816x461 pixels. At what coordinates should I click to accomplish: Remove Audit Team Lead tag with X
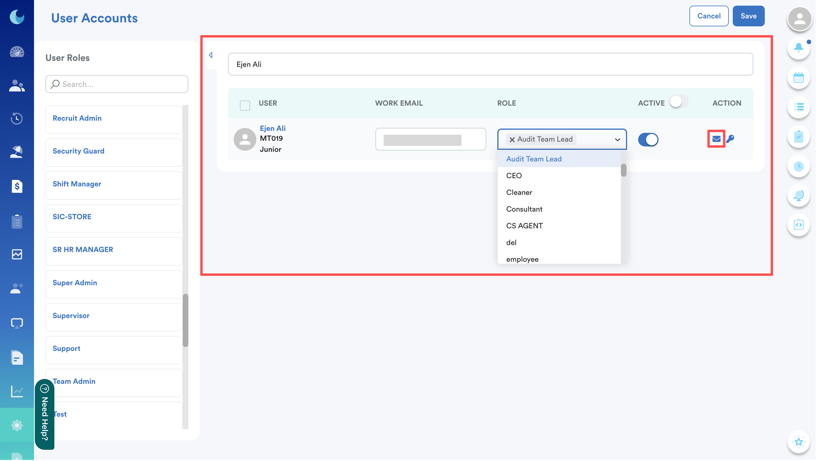point(512,139)
